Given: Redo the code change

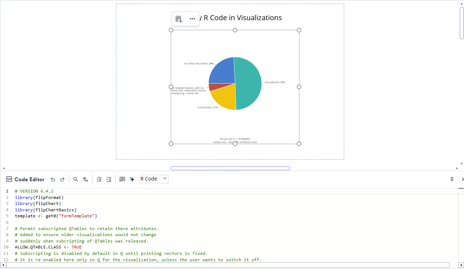Looking at the screenshot, I should 62,179.
